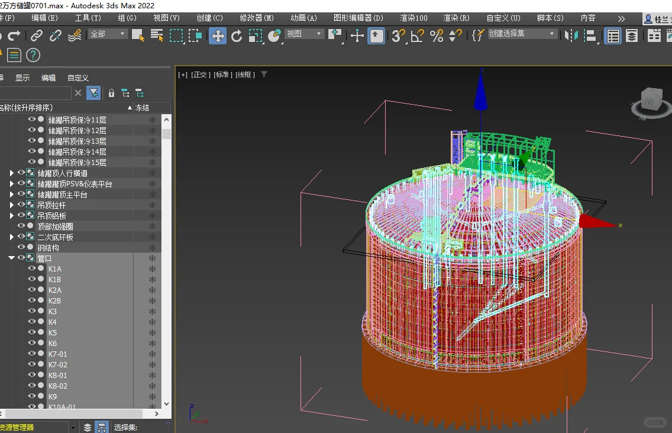Image resolution: width=672 pixels, height=433 pixels.
Task: Click the 正交 viewport label
Action: click(201, 75)
